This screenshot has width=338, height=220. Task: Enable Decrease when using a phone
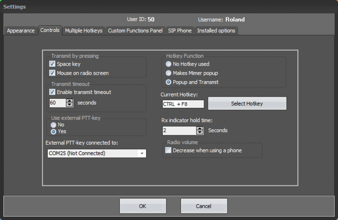click(x=168, y=150)
